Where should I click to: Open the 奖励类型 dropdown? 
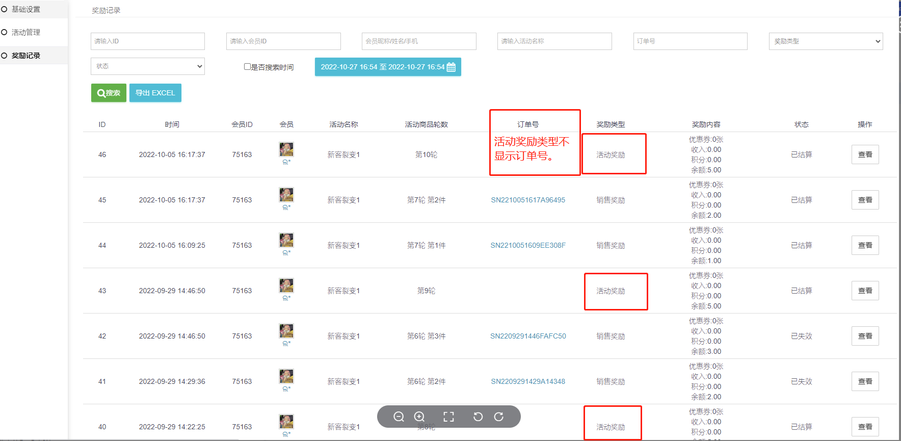click(826, 41)
